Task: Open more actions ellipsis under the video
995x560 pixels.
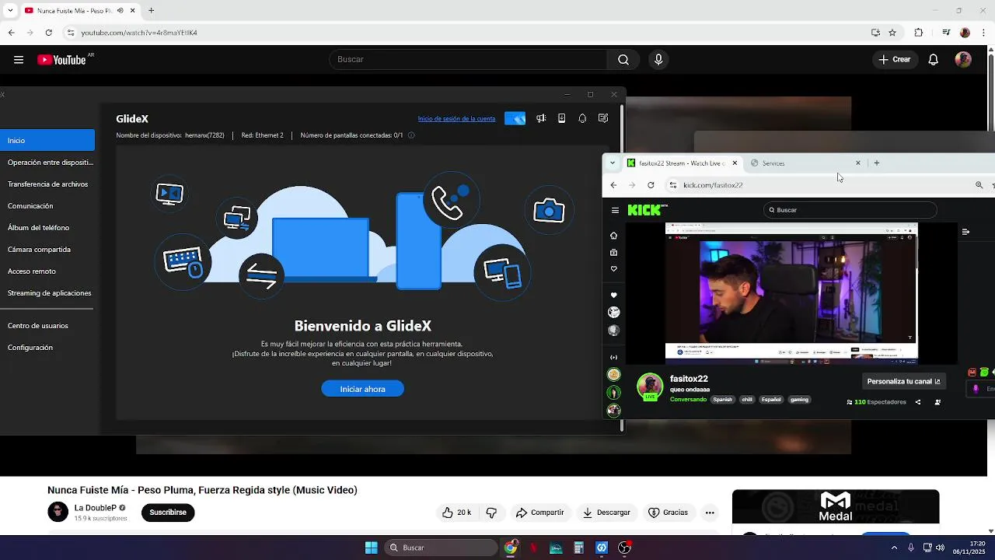Action: (710, 513)
